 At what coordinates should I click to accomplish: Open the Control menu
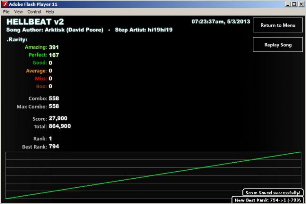click(x=34, y=12)
